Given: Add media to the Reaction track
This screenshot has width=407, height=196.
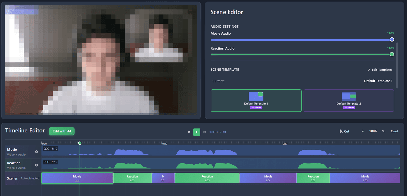Looking at the screenshot, I should [x=37, y=165].
